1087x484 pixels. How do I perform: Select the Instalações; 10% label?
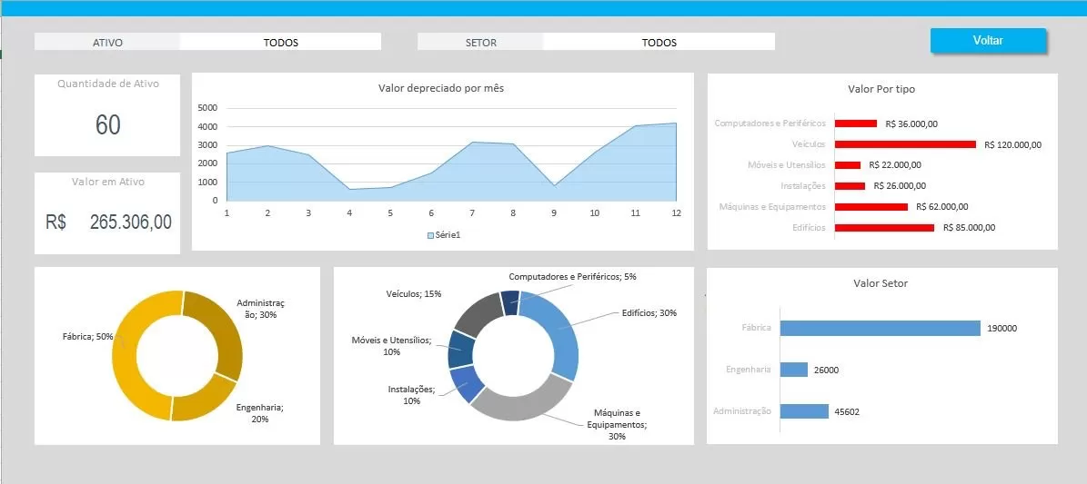[411, 395]
